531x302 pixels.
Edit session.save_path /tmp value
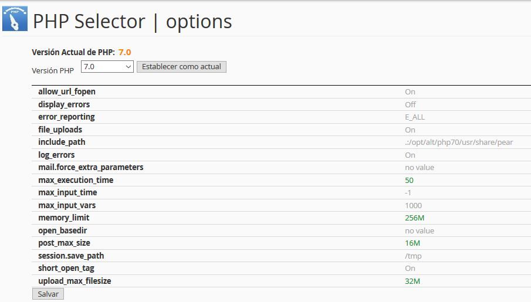point(413,256)
